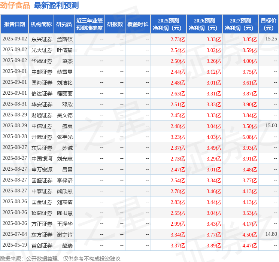Click analyst name 张宇光
This screenshot has height=262, width=279.
point(65,137)
